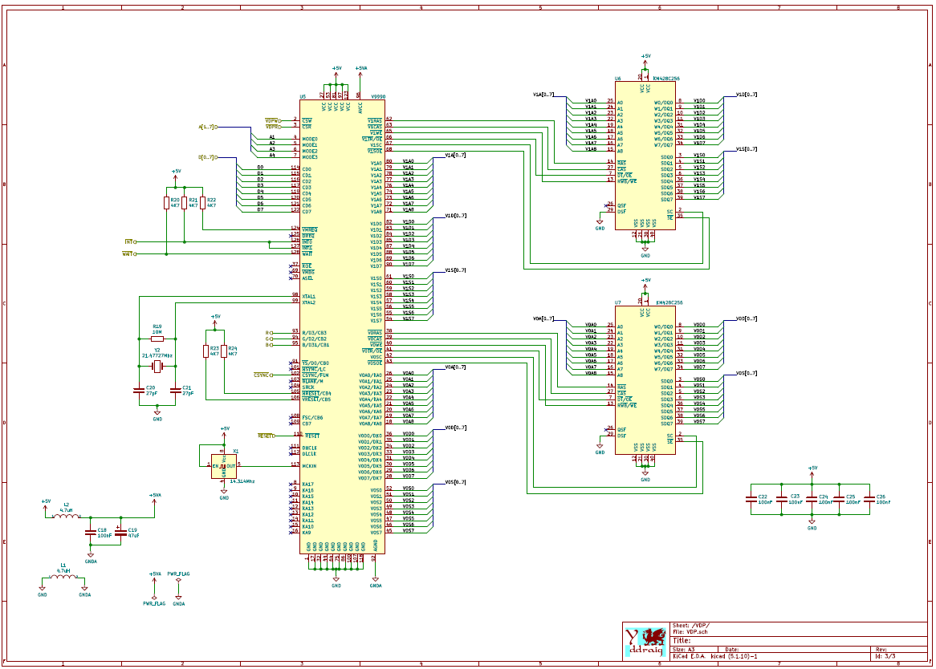Select the Y2 21.47727MHz crystal symbol

(x=157, y=366)
